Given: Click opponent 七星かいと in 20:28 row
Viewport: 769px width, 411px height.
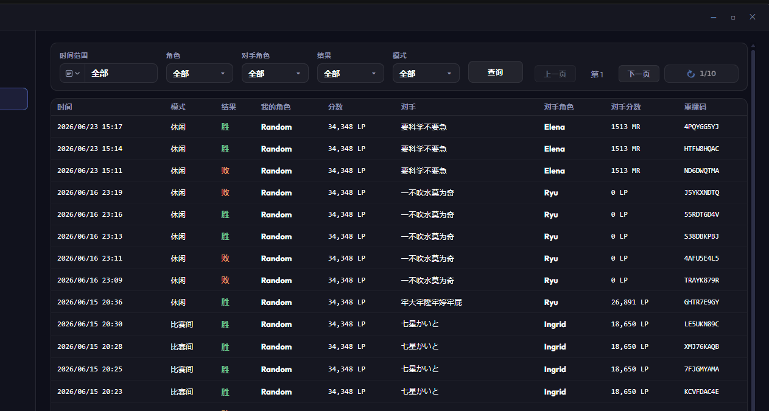Looking at the screenshot, I should click(x=420, y=347).
